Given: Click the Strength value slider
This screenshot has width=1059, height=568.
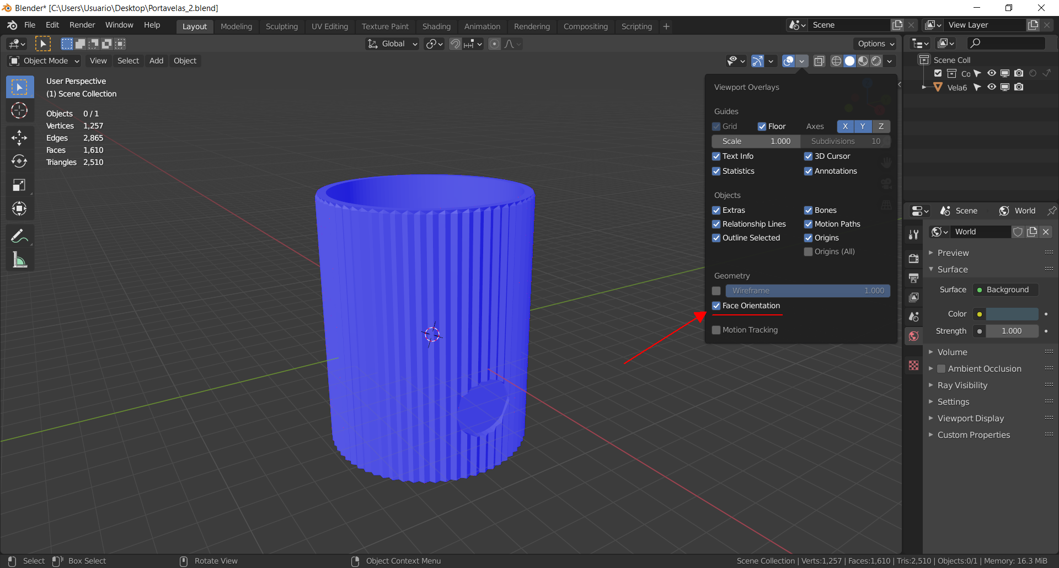Looking at the screenshot, I should (x=1012, y=331).
